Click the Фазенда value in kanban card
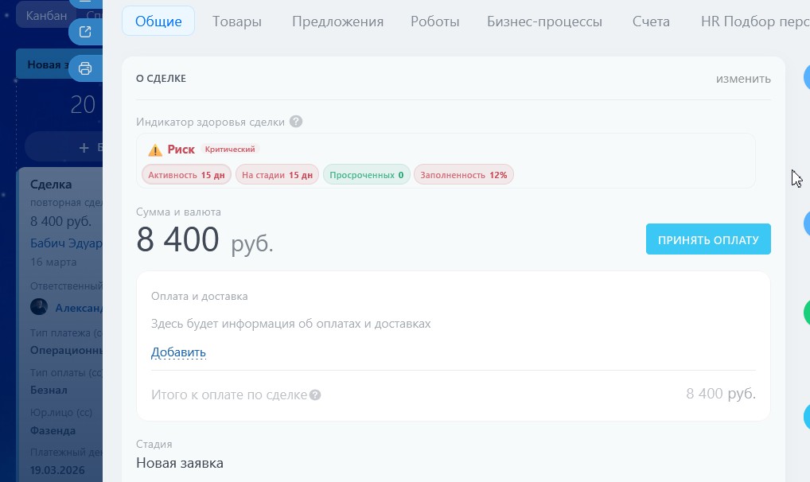This screenshot has height=482, width=810. (53, 430)
